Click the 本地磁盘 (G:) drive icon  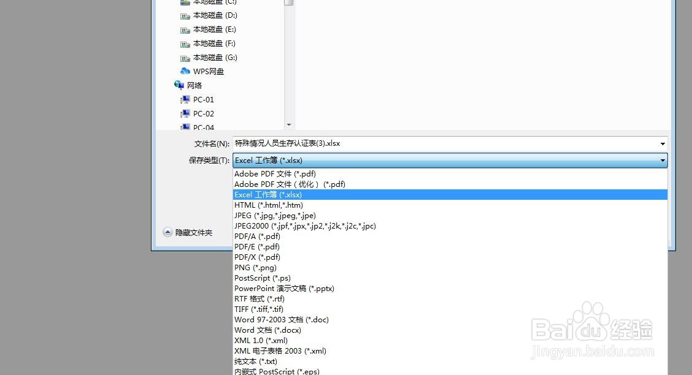(185, 58)
